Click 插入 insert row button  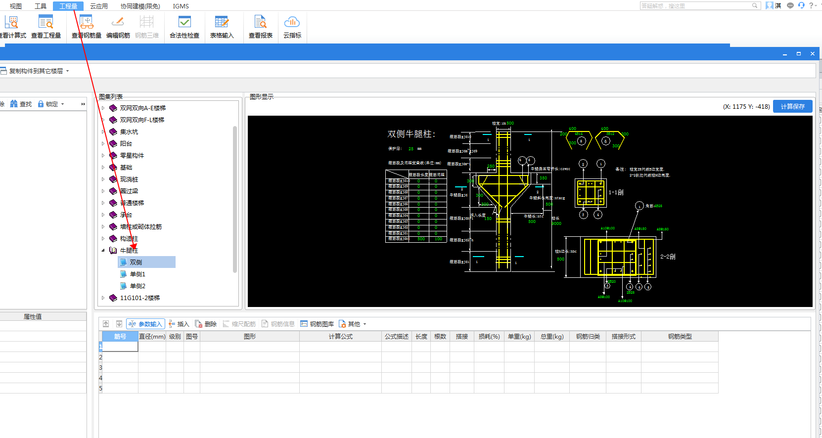click(179, 324)
